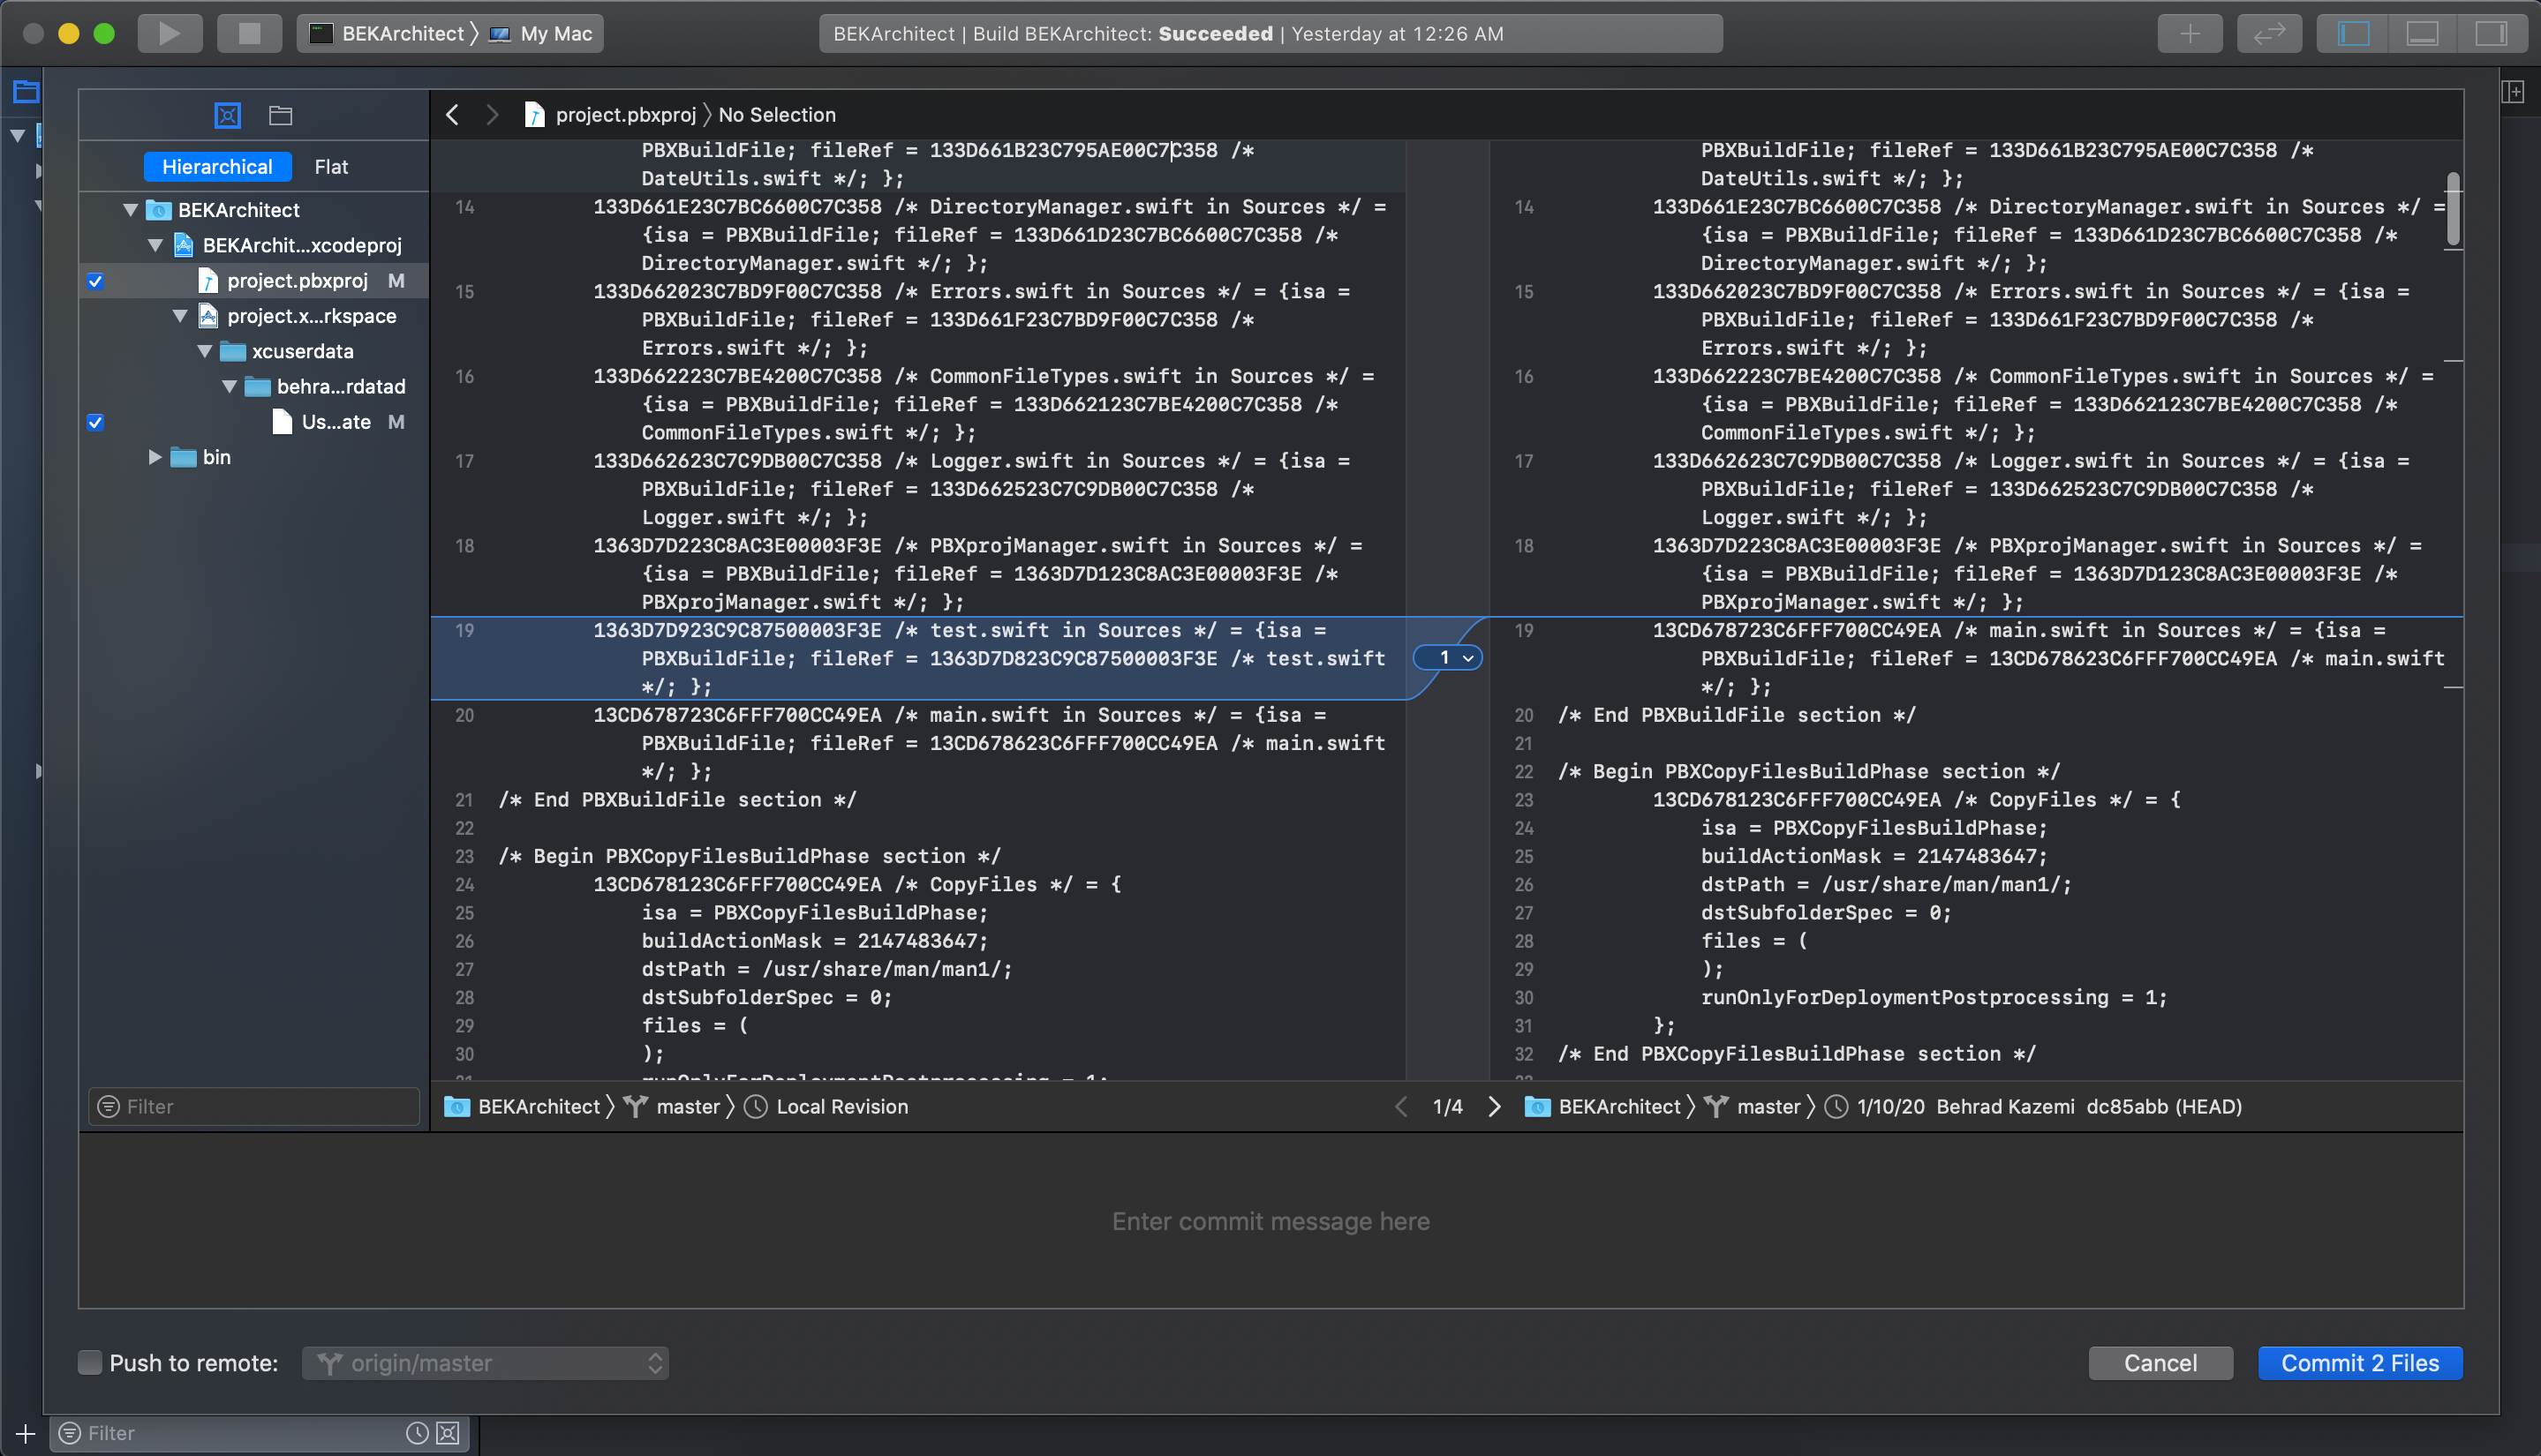
Task: Collapse the BEKArchitect root folder
Action: point(130,210)
